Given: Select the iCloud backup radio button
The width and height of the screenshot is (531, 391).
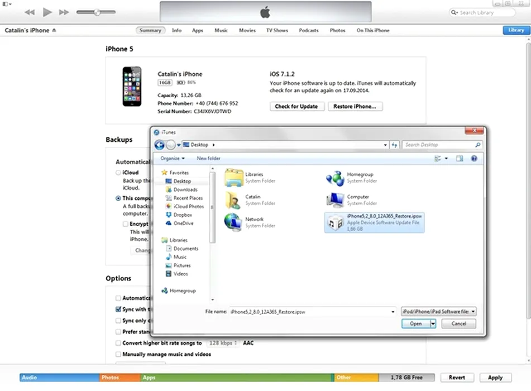Looking at the screenshot, I should click(118, 173).
